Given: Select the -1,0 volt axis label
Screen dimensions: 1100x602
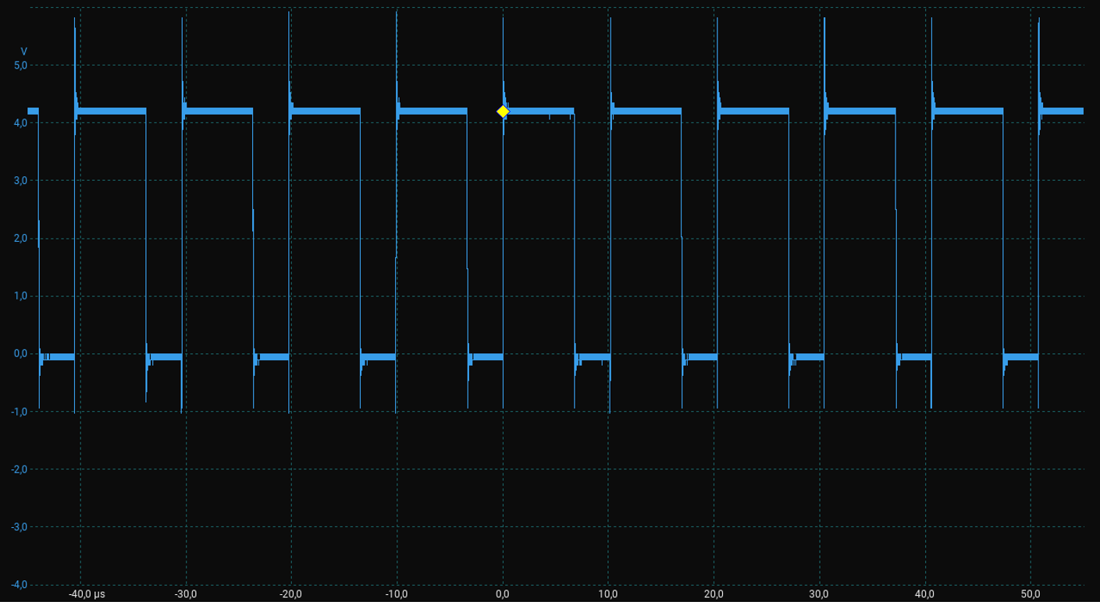Looking at the screenshot, I should (x=20, y=412).
